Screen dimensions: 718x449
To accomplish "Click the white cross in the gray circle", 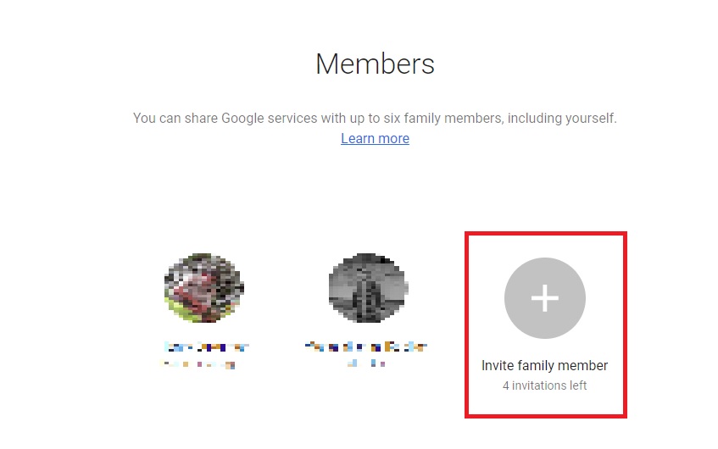I will pyautogui.click(x=544, y=298).
